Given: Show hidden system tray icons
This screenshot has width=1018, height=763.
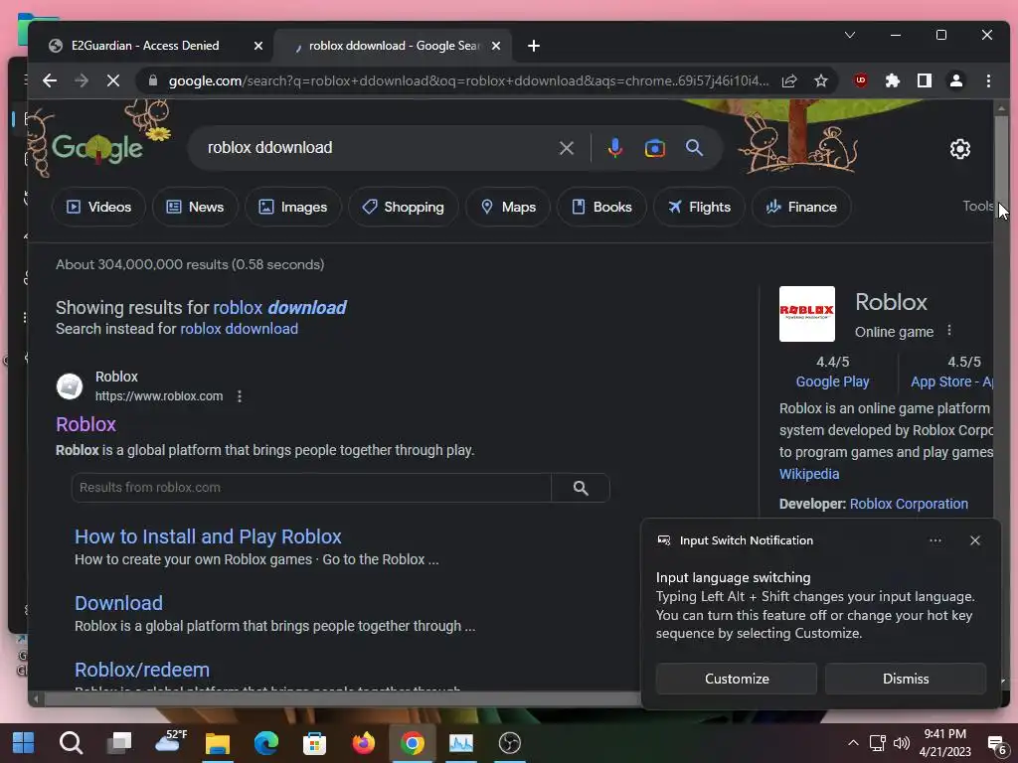Looking at the screenshot, I should 853,743.
